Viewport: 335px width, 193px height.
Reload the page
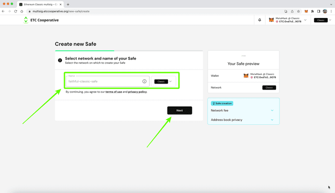(x=16, y=11)
